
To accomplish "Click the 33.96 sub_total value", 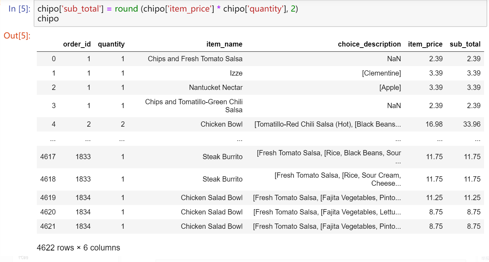I will 471,124.
